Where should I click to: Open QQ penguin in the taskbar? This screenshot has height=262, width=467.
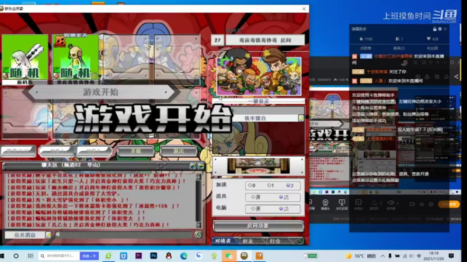pyautogui.click(x=169, y=256)
